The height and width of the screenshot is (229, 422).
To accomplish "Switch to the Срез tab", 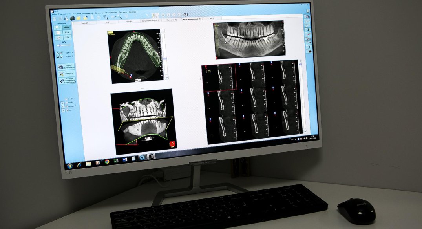I will coord(129,21).
